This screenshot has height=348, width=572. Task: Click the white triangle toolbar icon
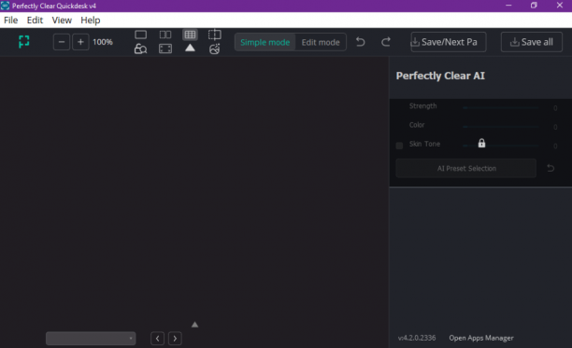pos(190,48)
